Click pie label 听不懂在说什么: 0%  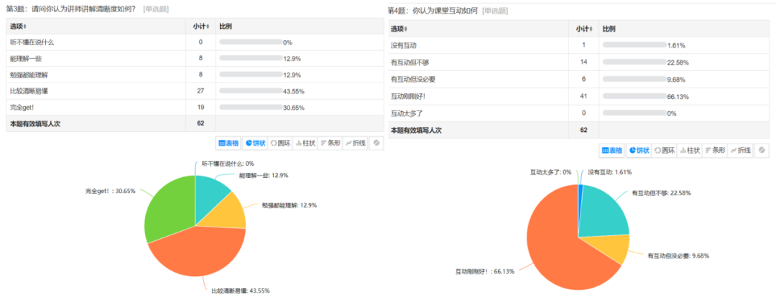click(x=228, y=164)
